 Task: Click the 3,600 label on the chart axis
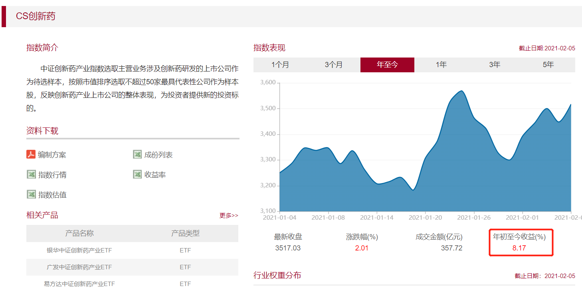click(x=268, y=83)
